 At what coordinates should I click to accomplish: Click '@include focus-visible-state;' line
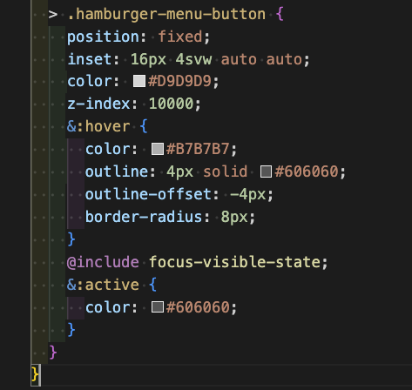click(198, 262)
